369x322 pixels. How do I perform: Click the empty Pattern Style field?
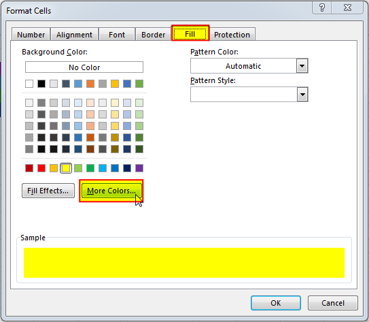point(243,95)
